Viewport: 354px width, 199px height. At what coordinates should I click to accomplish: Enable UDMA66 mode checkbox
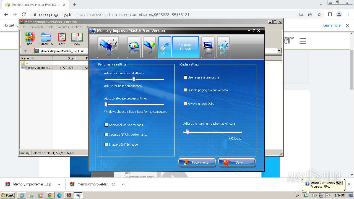coord(106,145)
